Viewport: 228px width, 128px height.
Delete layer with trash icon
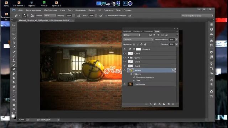pos(173,104)
